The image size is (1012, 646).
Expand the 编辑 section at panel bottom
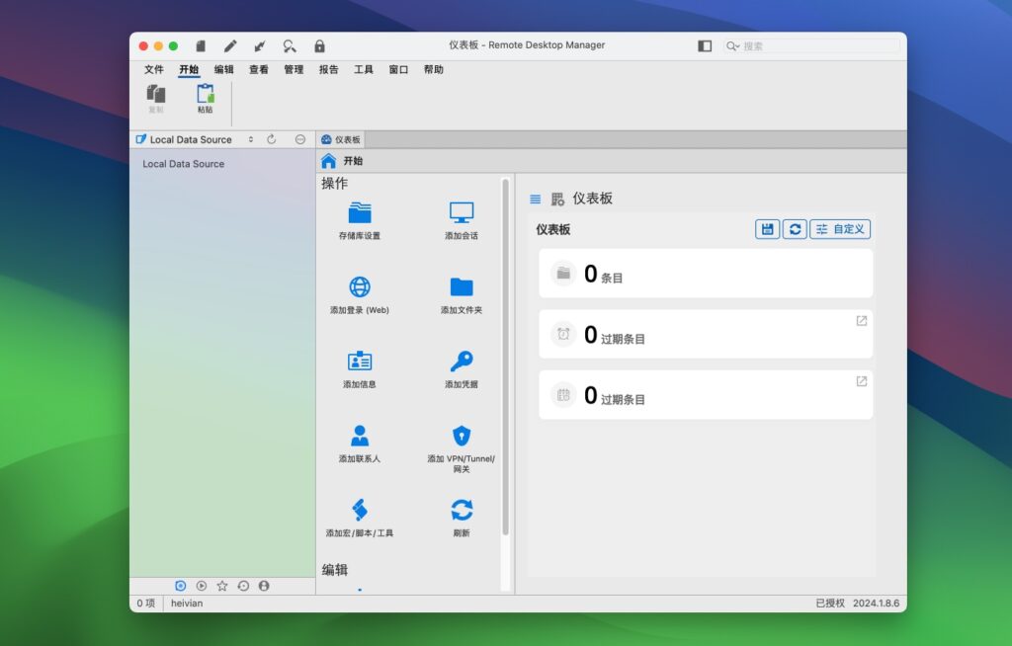pos(333,570)
